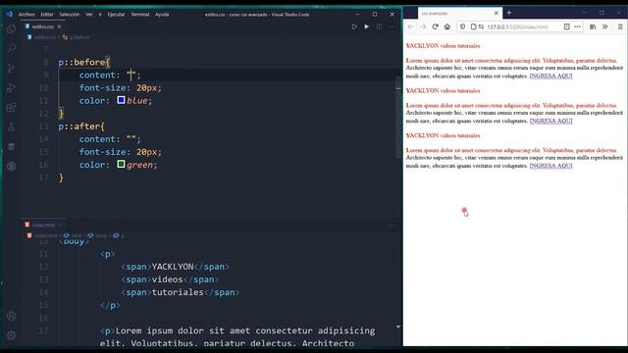Screen dimensions: 628x353
Task: Reload the browser page
Action: point(435,26)
